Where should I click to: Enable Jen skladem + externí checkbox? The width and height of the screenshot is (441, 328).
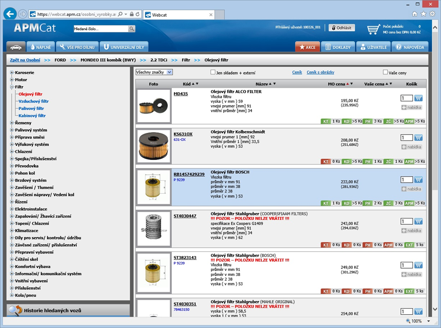[213, 72]
